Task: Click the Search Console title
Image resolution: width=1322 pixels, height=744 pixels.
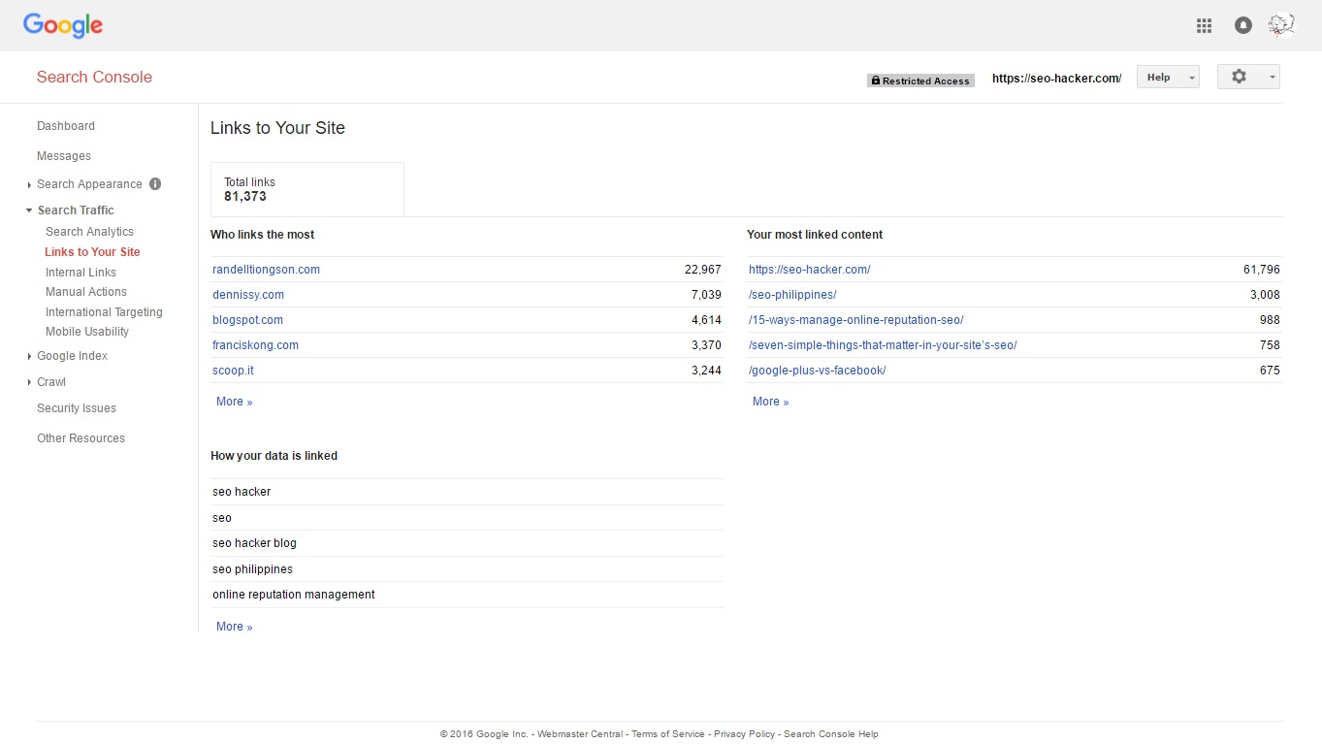Action: (94, 78)
